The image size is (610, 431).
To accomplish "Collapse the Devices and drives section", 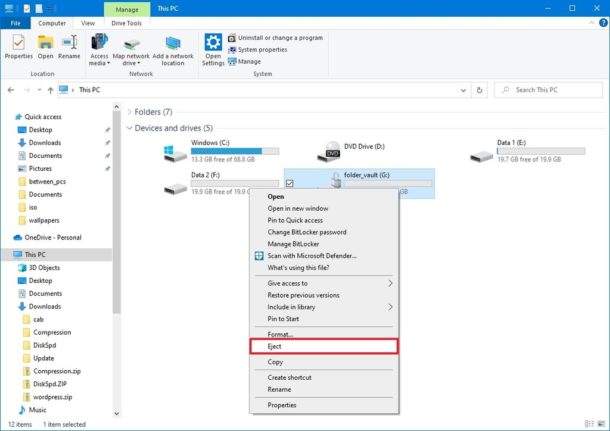I will [130, 128].
